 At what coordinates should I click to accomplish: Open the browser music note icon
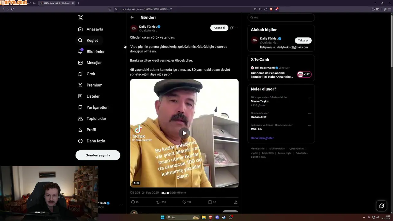pyautogui.click(x=385, y=9)
